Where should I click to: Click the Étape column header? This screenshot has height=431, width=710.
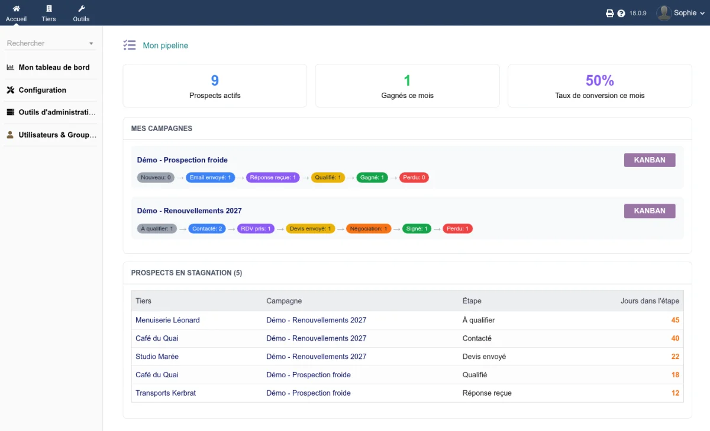[472, 301]
